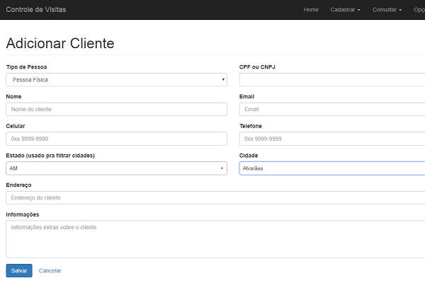Click the Tipo de Pessoa label

(27, 67)
